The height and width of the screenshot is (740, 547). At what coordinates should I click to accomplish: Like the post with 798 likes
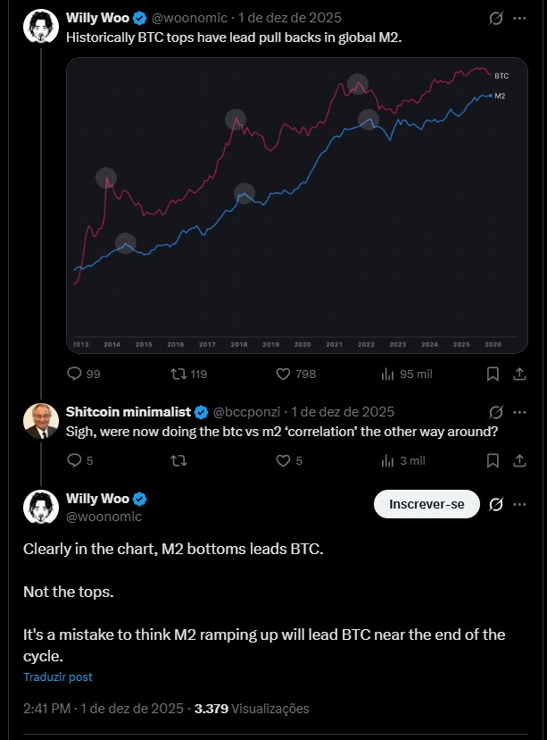(284, 374)
